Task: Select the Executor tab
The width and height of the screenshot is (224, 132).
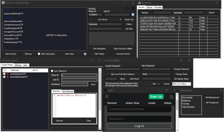Action: [57, 91]
